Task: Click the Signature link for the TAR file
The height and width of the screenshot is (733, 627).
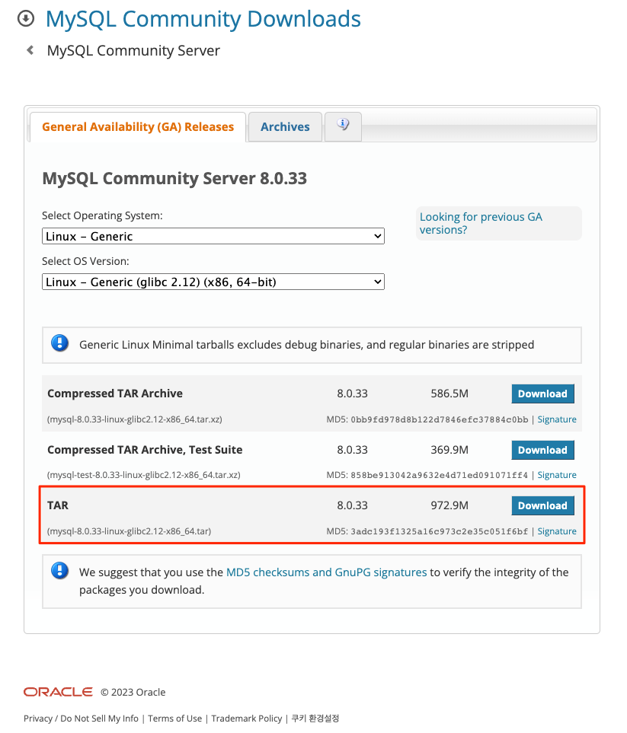Action: (x=557, y=531)
